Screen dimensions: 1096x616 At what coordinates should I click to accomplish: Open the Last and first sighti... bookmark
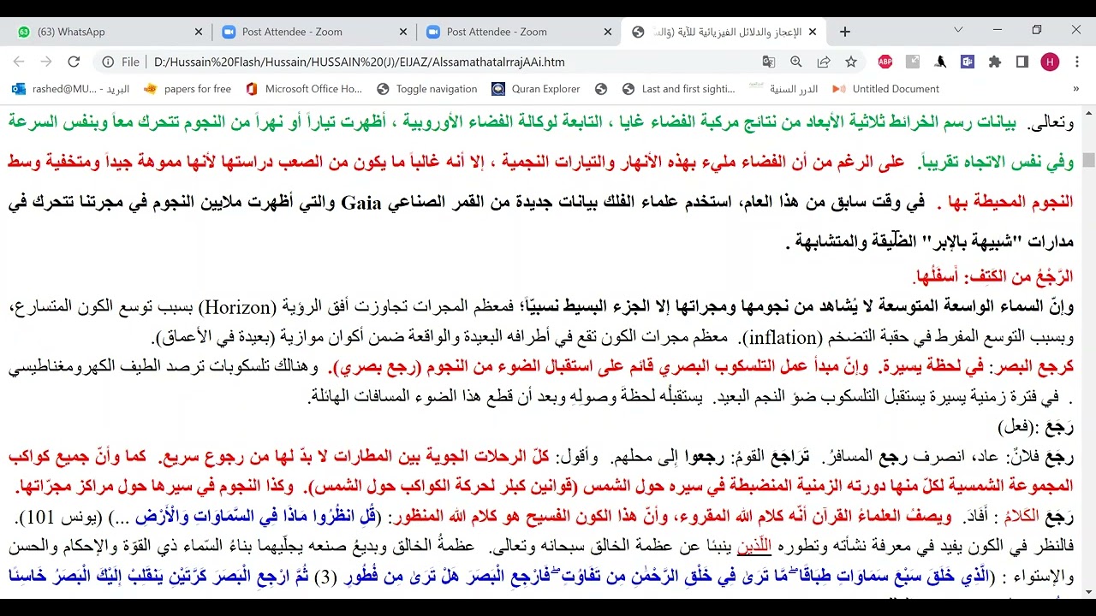tap(679, 89)
